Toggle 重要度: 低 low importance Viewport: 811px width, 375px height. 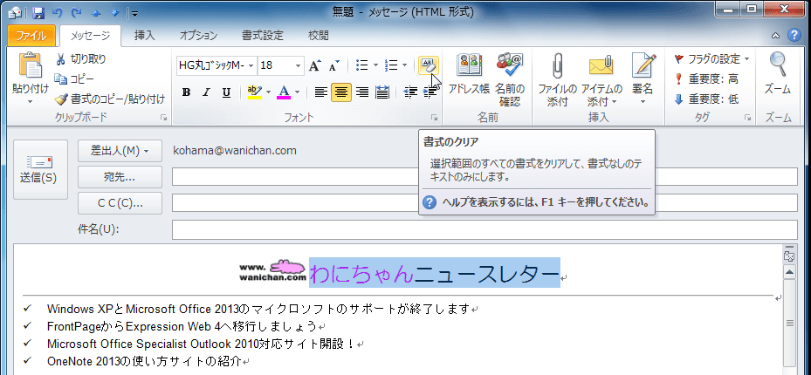pos(706,99)
